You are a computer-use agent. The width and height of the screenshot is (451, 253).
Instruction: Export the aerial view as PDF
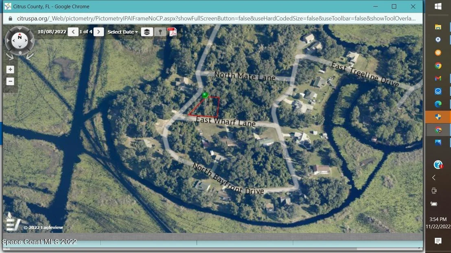(172, 32)
